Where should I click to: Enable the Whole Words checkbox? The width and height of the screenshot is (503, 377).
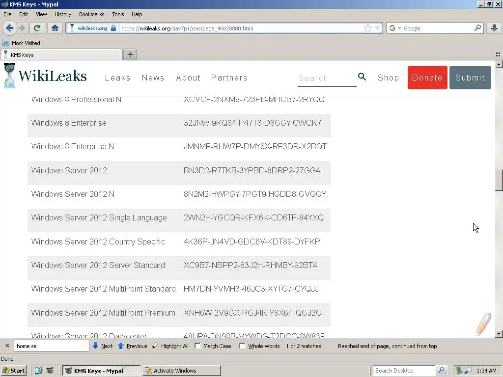pos(242,346)
